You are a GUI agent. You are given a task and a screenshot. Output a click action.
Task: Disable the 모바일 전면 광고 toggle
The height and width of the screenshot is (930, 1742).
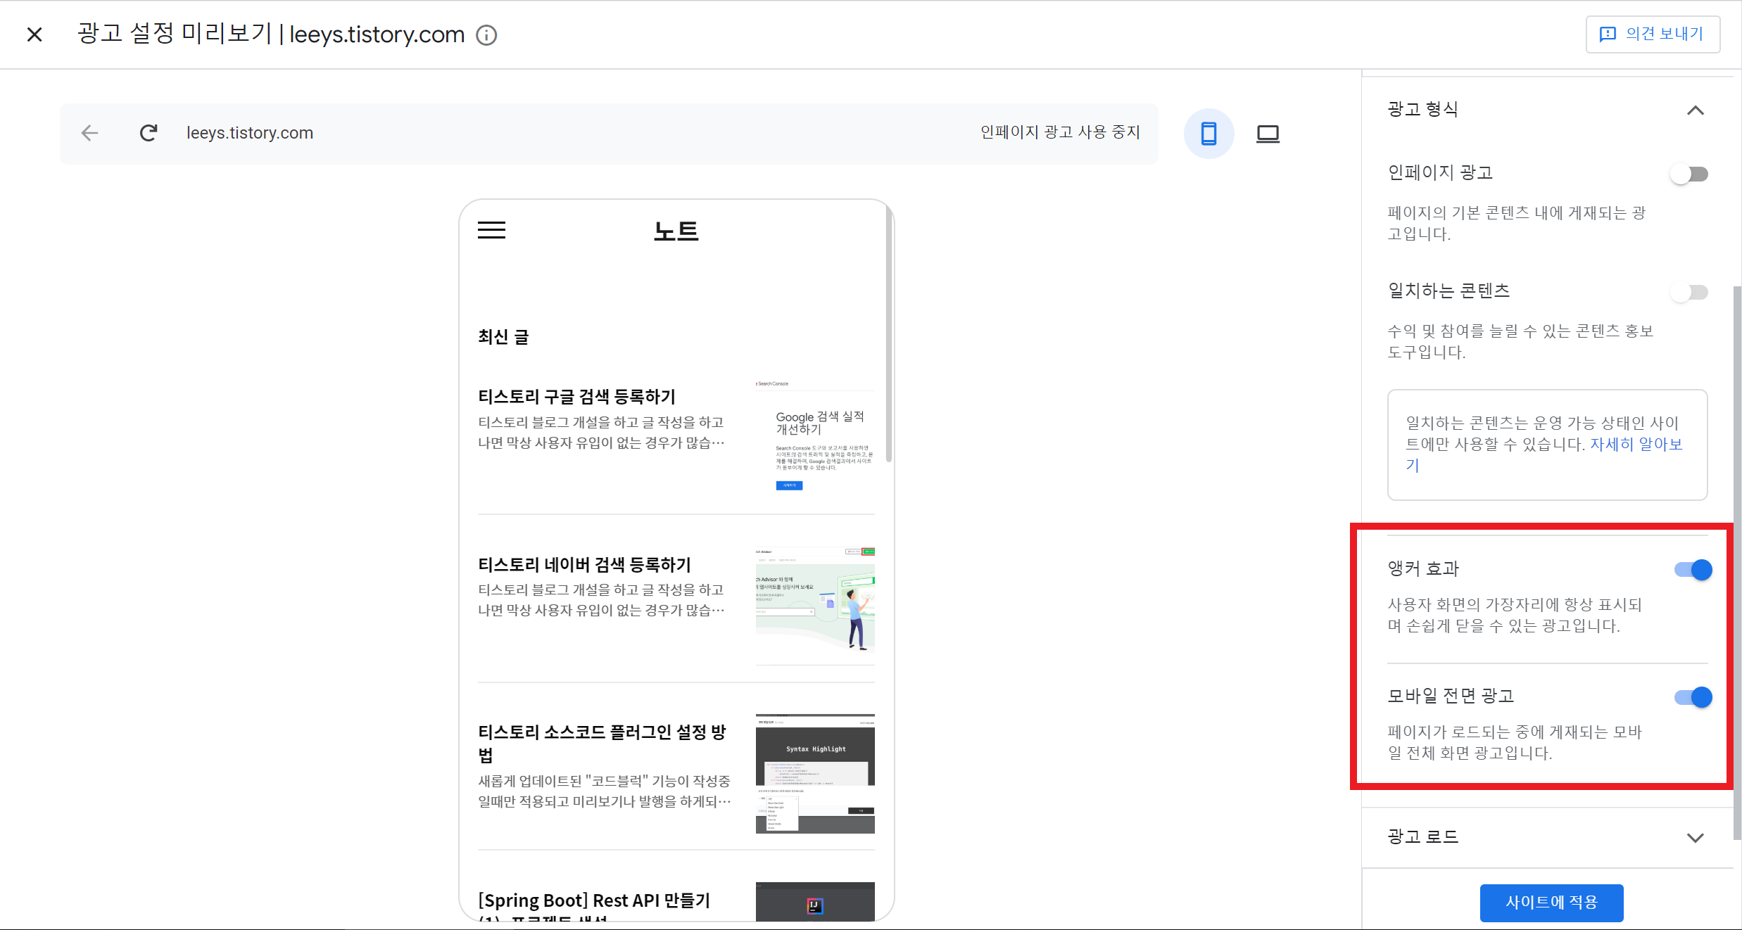(1693, 697)
